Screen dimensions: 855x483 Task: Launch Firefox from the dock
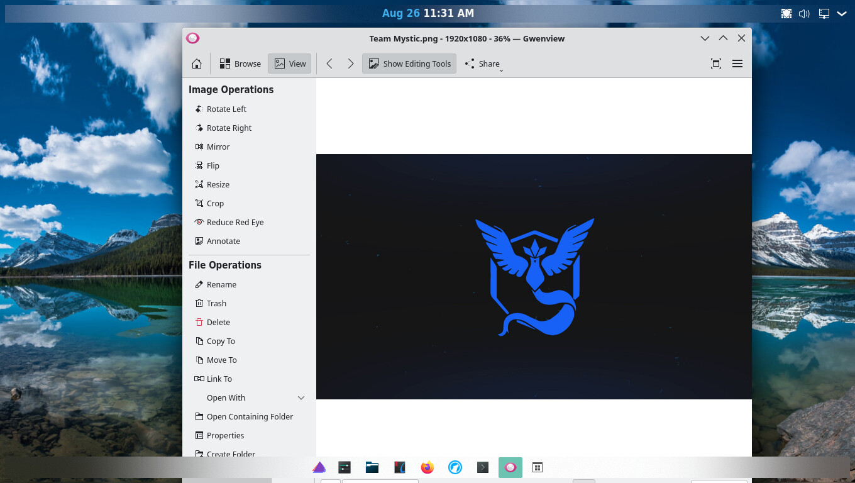click(427, 467)
